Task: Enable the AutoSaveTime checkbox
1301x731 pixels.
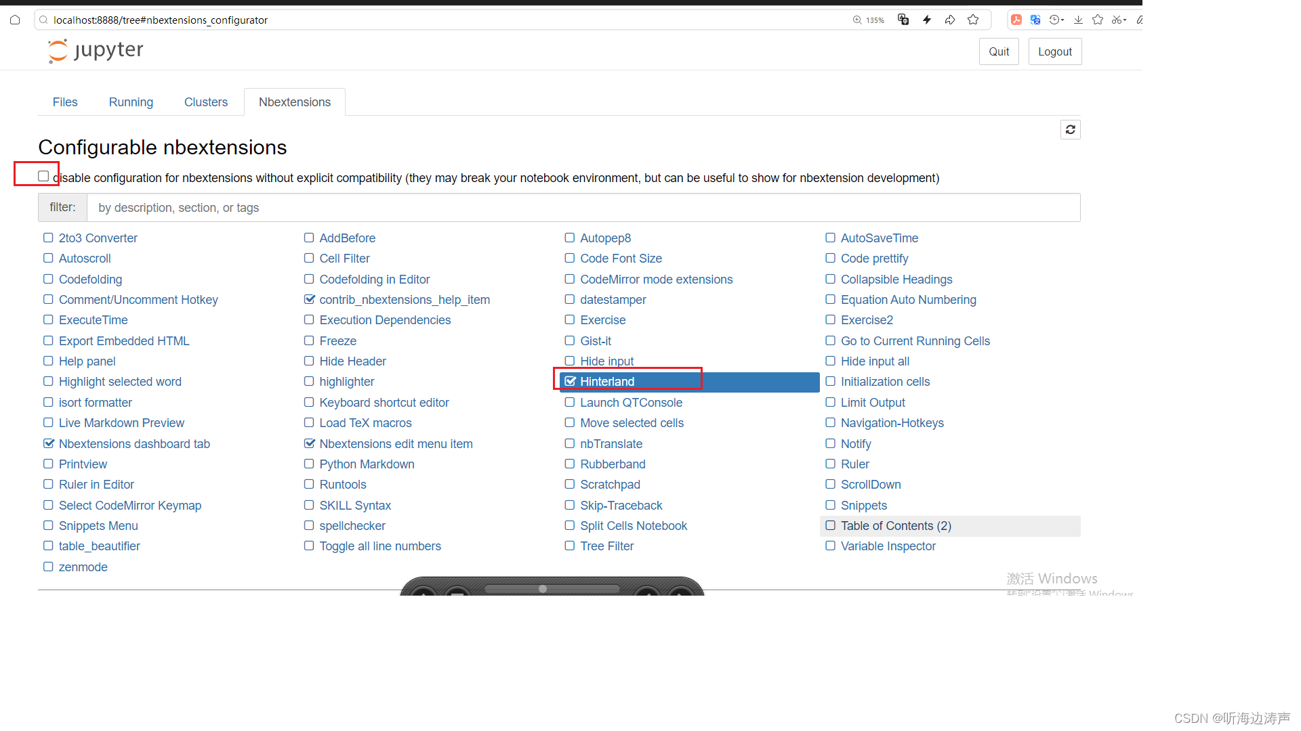Action: click(830, 238)
